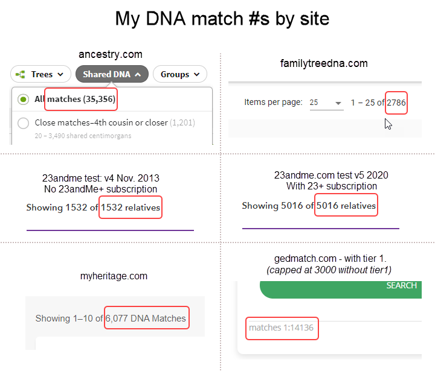Select the All matches radio button
The height and width of the screenshot is (374, 435).
(x=24, y=99)
